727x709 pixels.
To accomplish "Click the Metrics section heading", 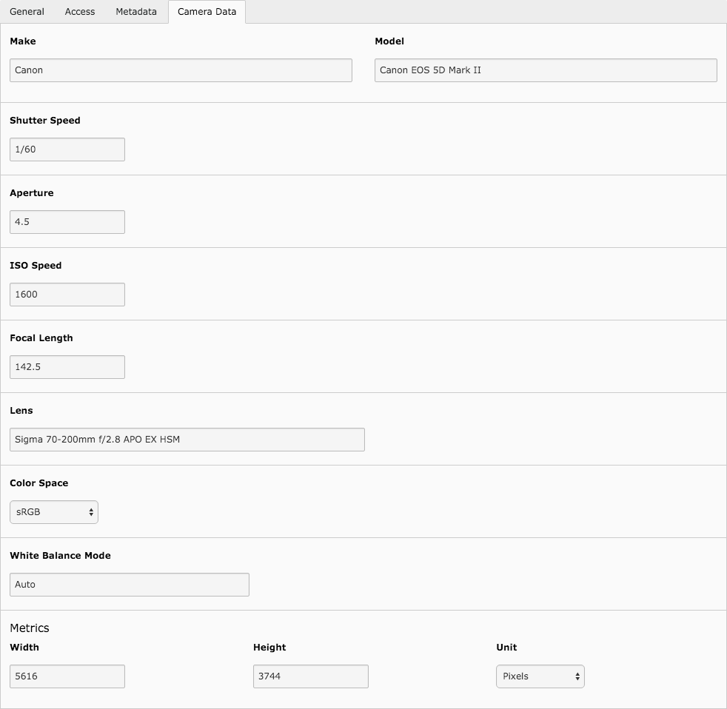I will point(30,628).
